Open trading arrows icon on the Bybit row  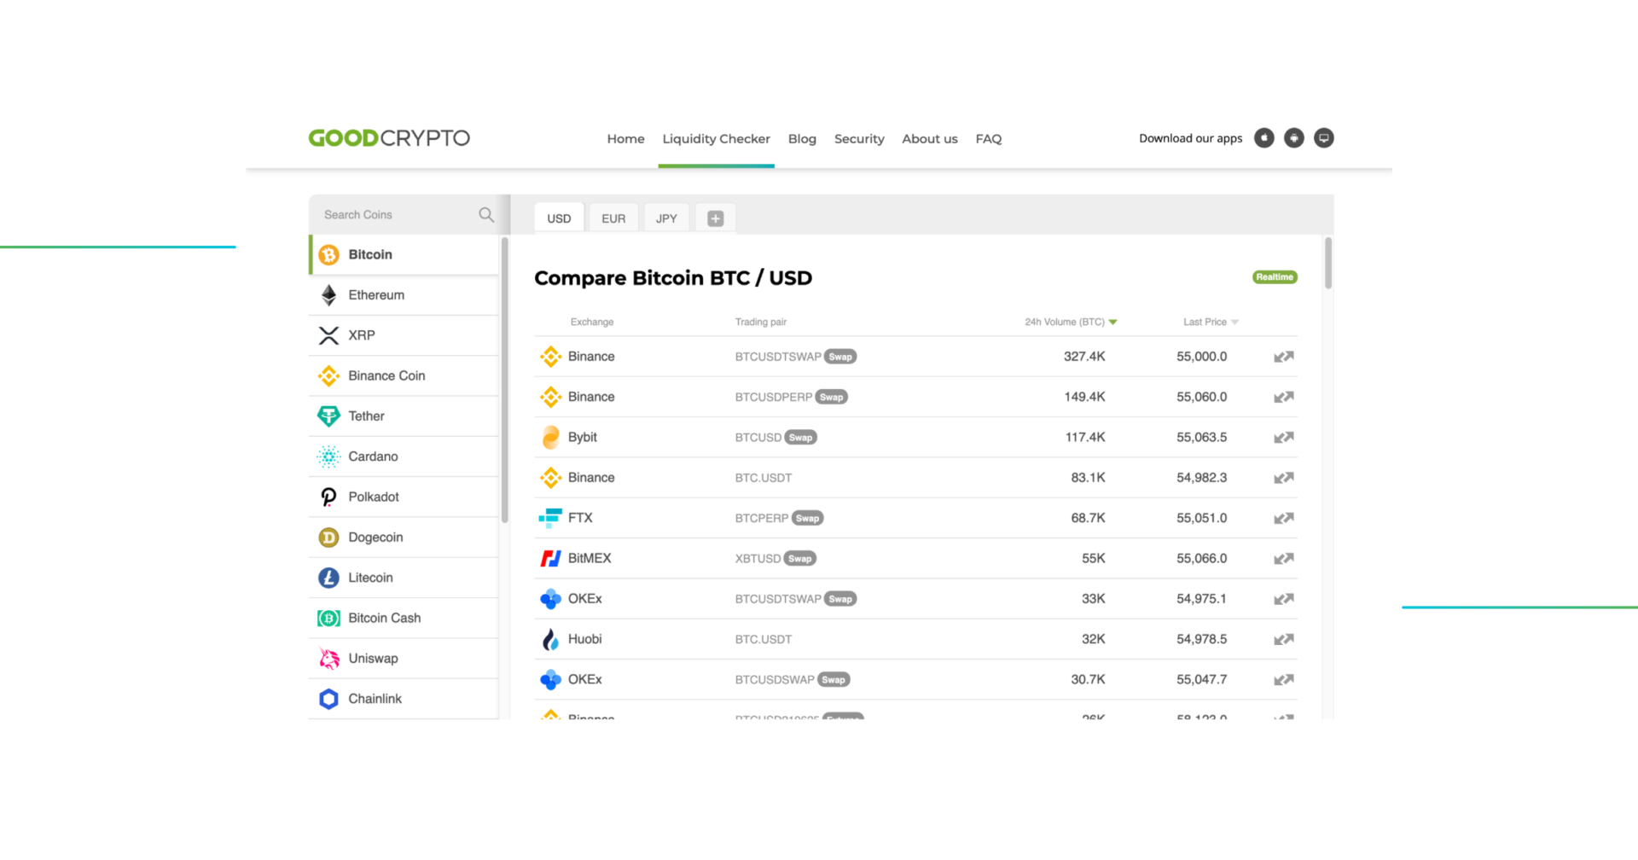pyautogui.click(x=1283, y=437)
